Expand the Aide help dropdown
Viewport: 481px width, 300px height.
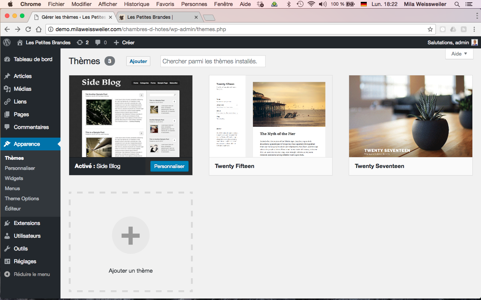(459, 54)
